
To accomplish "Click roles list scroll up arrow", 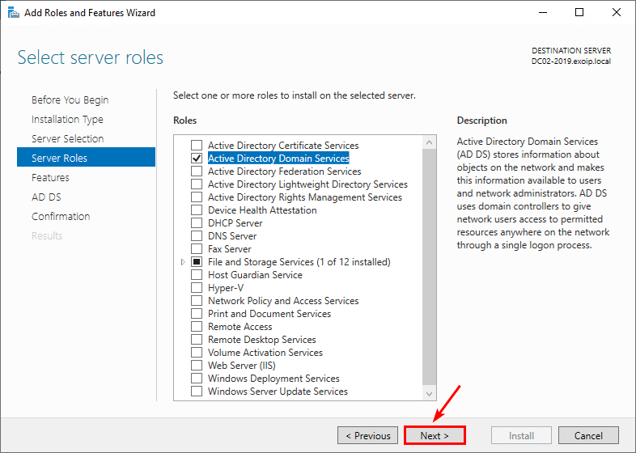I will (x=429, y=142).
